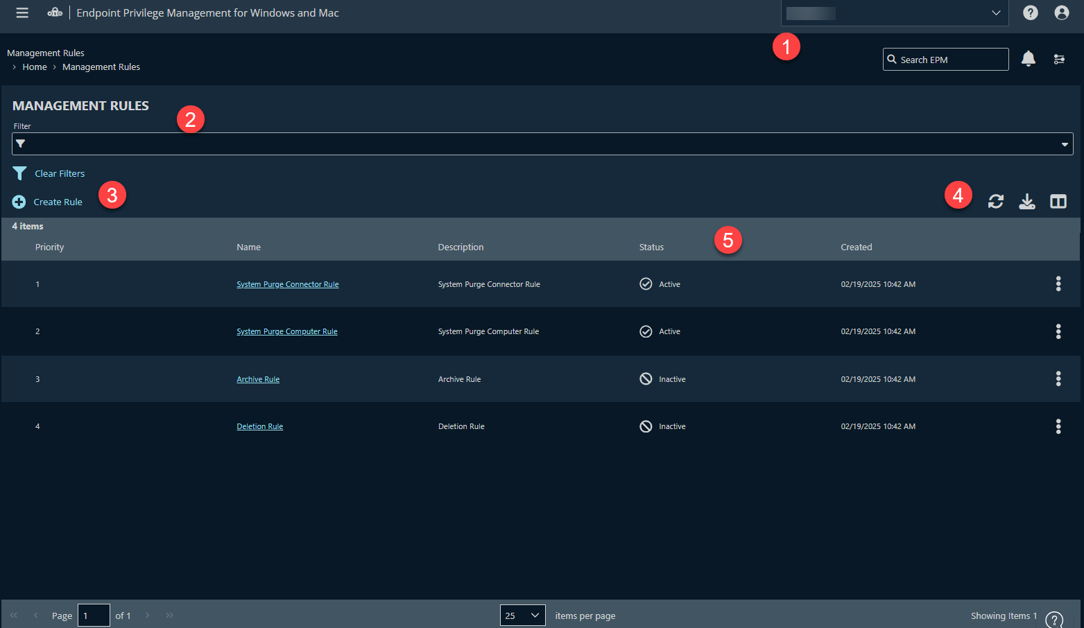This screenshot has width=1084, height=628.
Task: Open actions menu for Archive Rule
Action: 1058,378
